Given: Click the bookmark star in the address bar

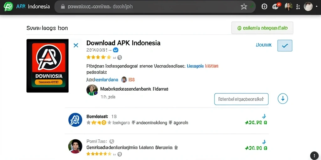Looking at the screenshot, I should (x=244, y=7).
